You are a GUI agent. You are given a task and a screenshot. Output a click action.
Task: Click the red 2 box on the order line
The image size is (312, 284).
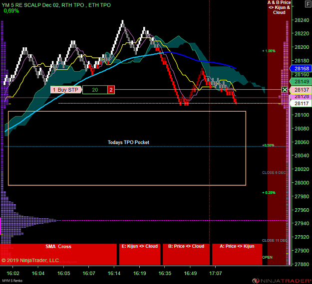[x=111, y=90]
